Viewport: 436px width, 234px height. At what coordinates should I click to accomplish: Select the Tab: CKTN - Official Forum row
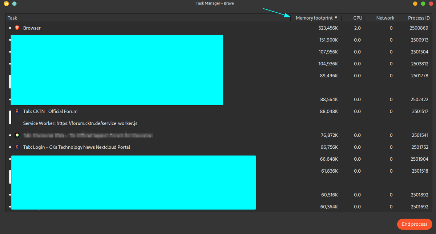tap(218, 111)
